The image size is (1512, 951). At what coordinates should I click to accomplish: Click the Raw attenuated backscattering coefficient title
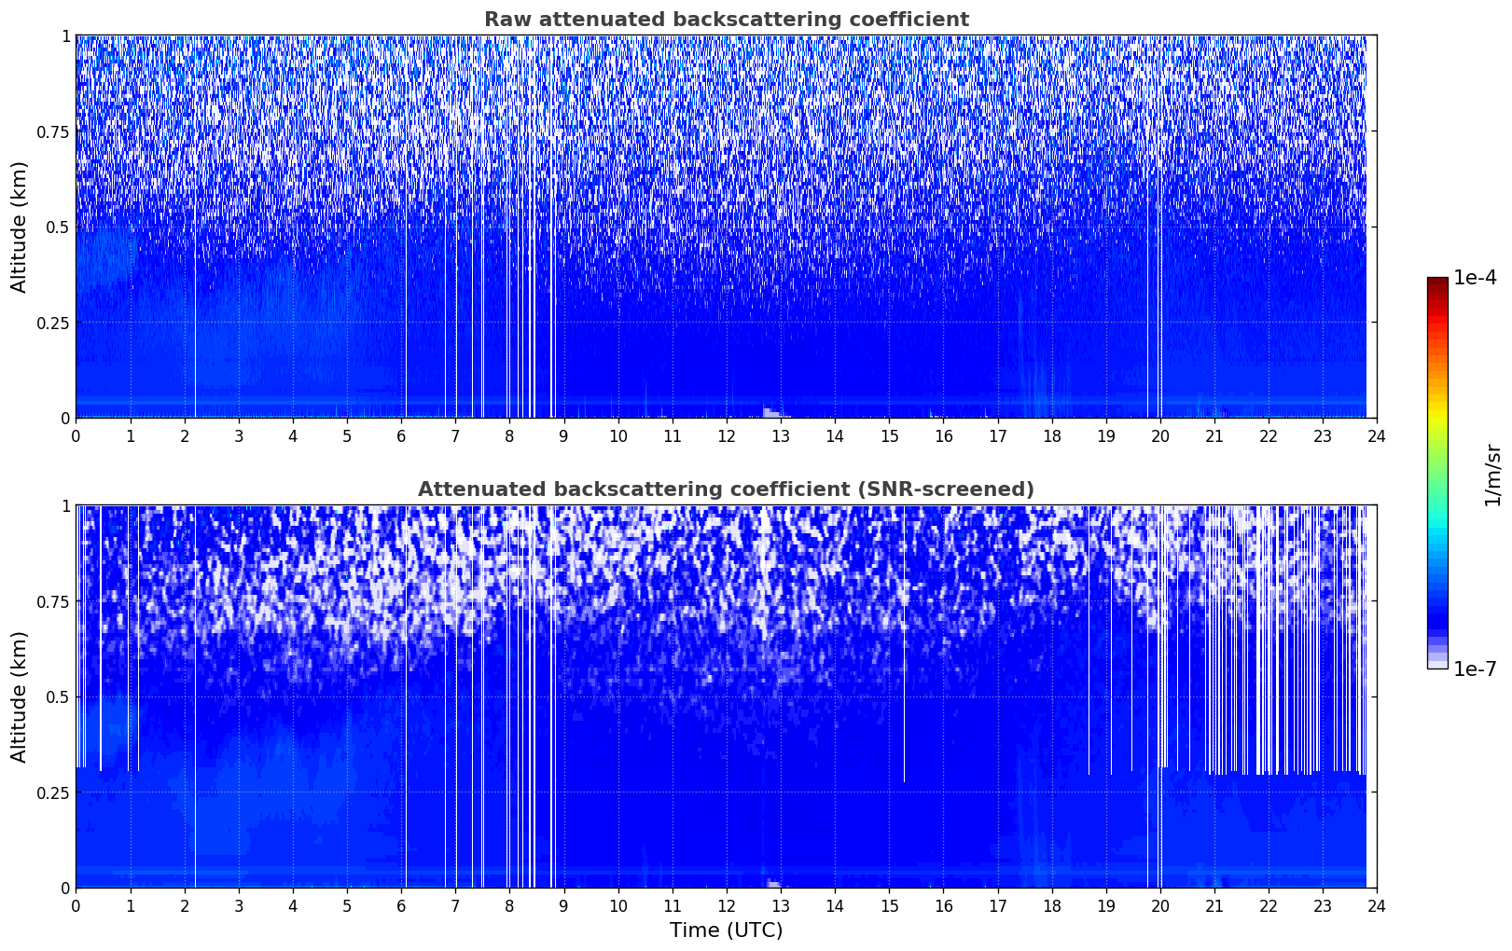pos(726,20)
